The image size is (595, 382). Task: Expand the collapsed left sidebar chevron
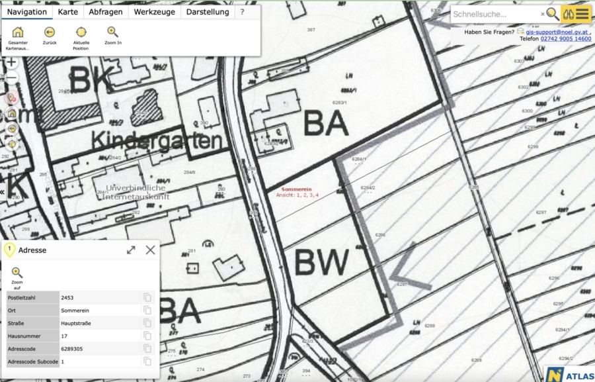3,192
